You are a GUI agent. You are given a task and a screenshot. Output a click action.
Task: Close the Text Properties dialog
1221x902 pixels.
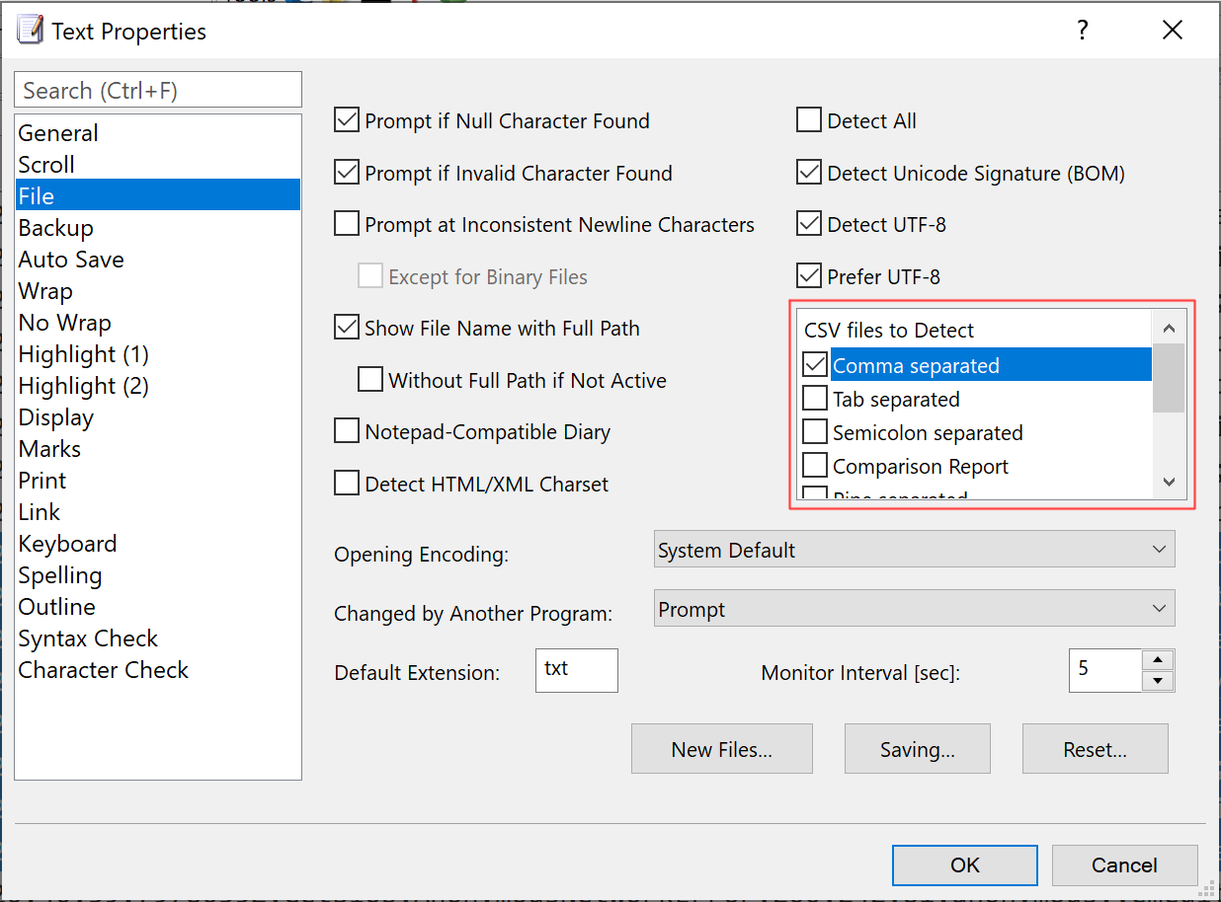(1173, 31)
